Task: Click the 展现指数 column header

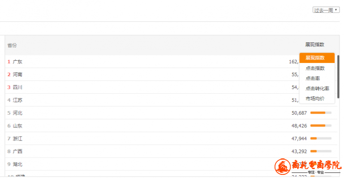Action: tap(314, 45)
